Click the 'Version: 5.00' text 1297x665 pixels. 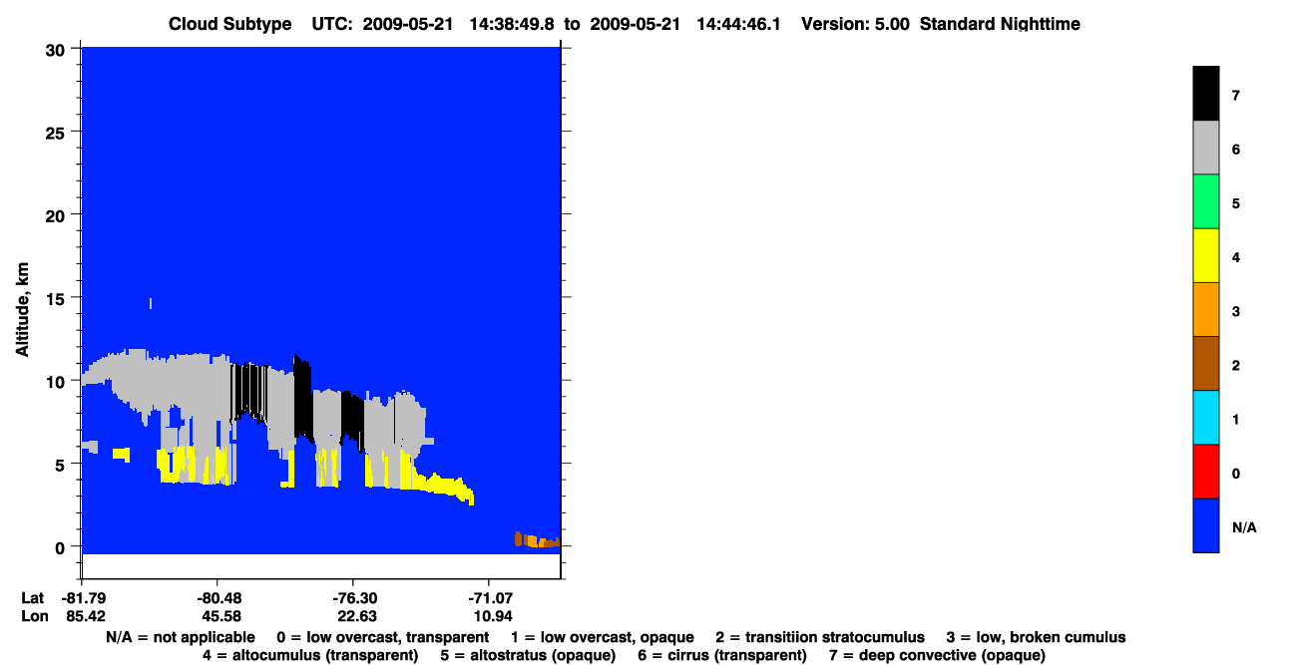855,24
